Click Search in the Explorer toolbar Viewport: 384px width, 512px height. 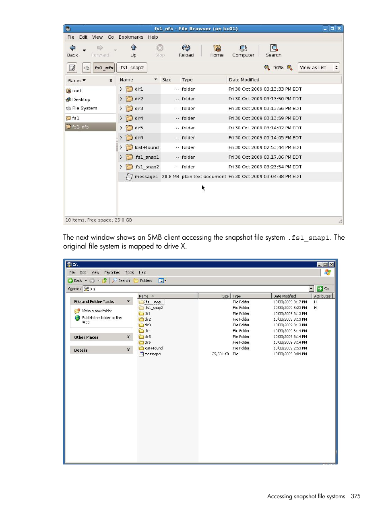pyautogui.click(x=121, y=281)
